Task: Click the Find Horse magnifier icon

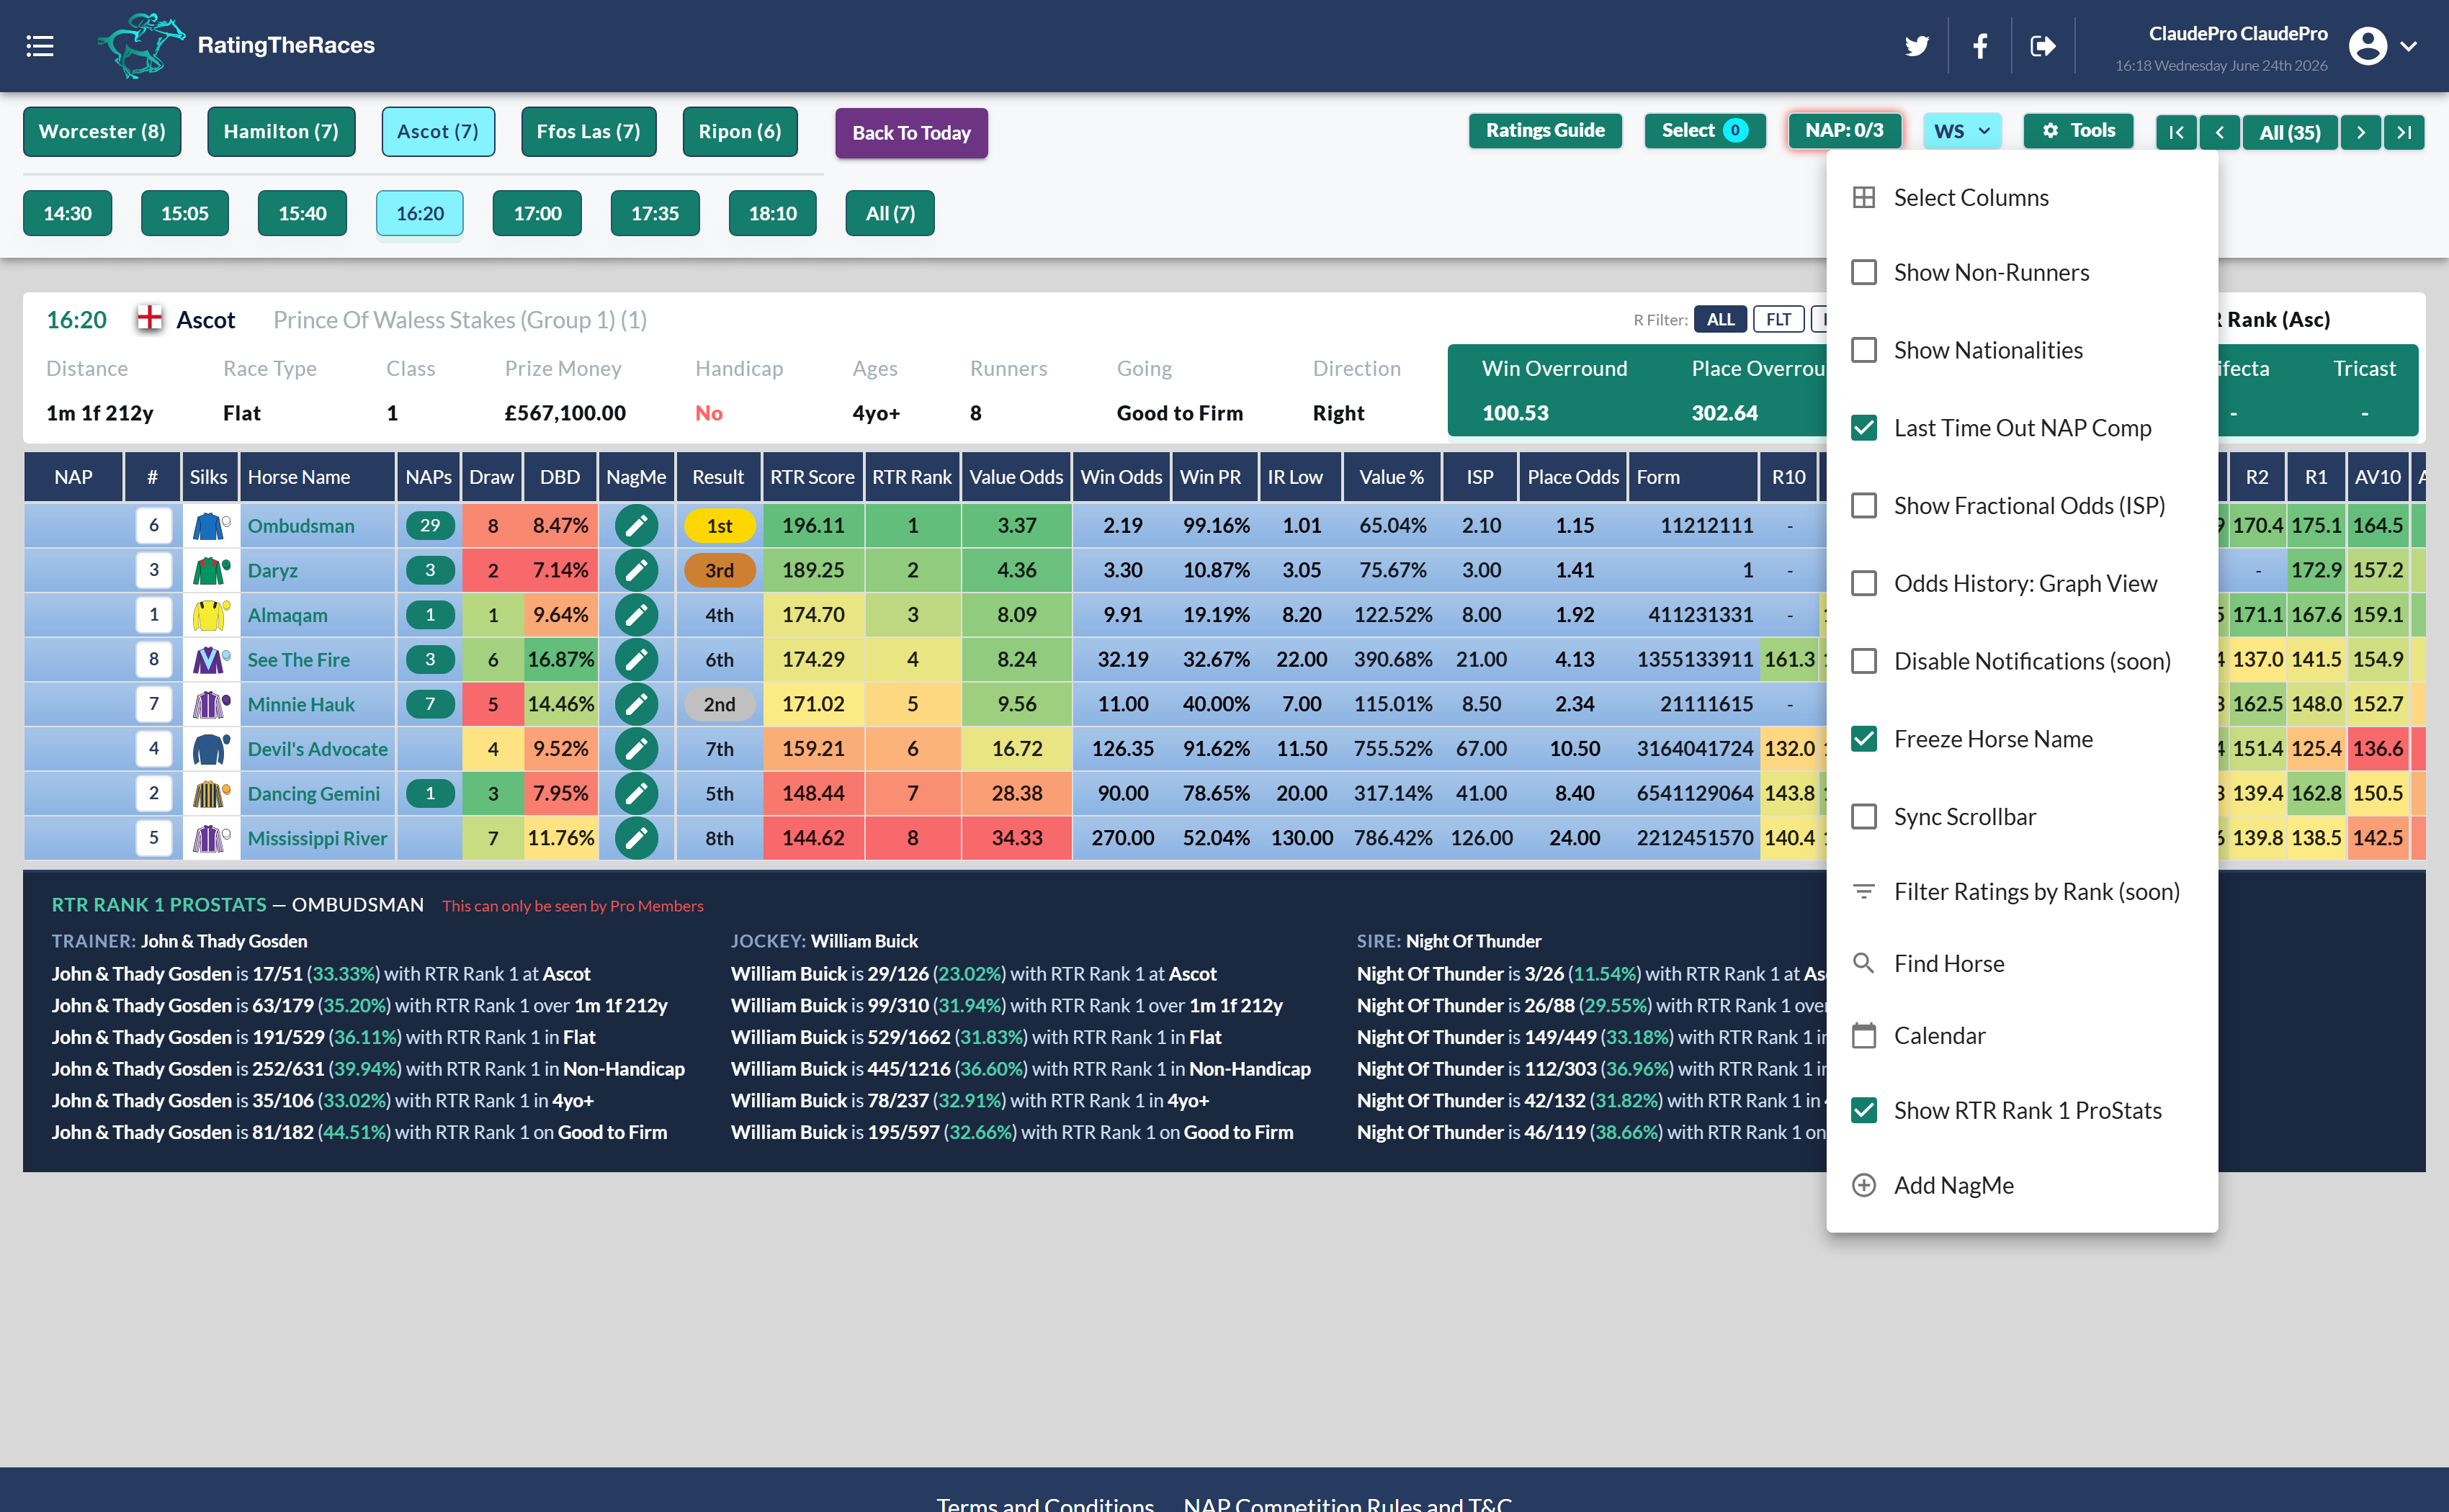Action: 1863,963
